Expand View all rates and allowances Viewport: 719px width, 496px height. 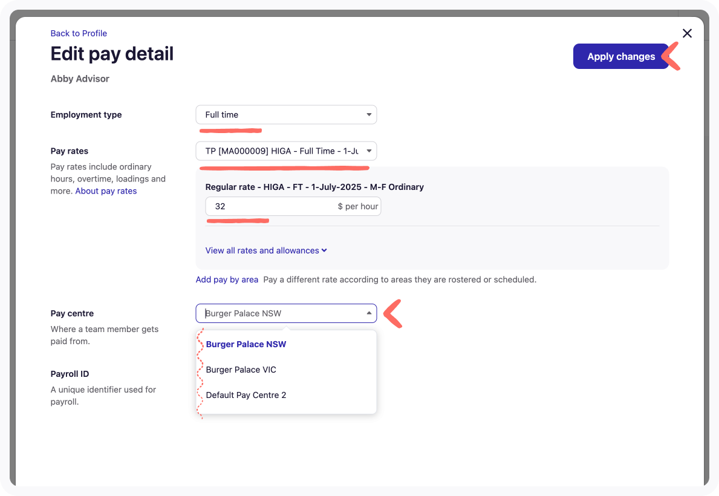(x=262, y=250)
